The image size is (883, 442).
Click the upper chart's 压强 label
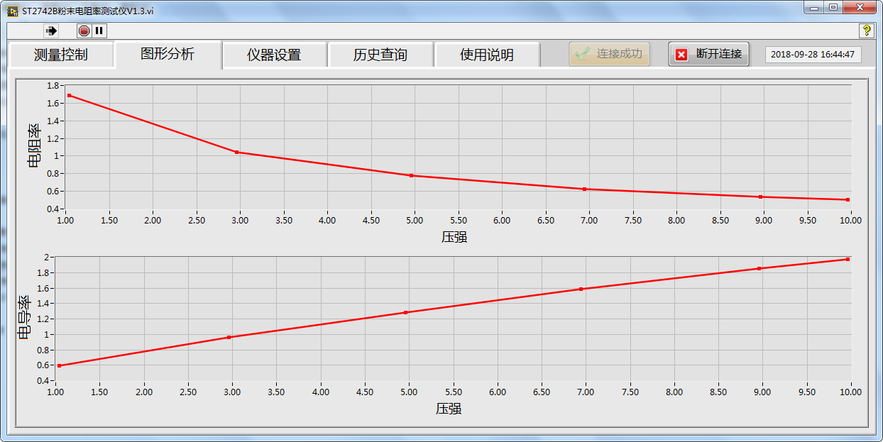[x=454, y=238]
